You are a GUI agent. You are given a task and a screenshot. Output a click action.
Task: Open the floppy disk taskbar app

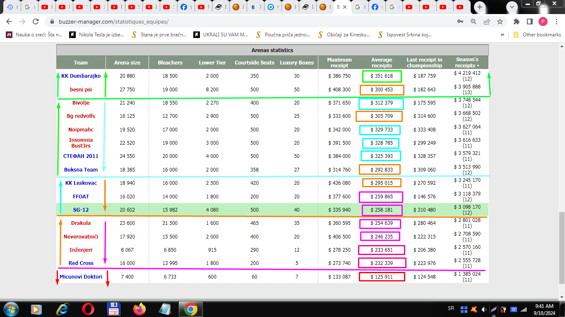click(x=114, y=309)
